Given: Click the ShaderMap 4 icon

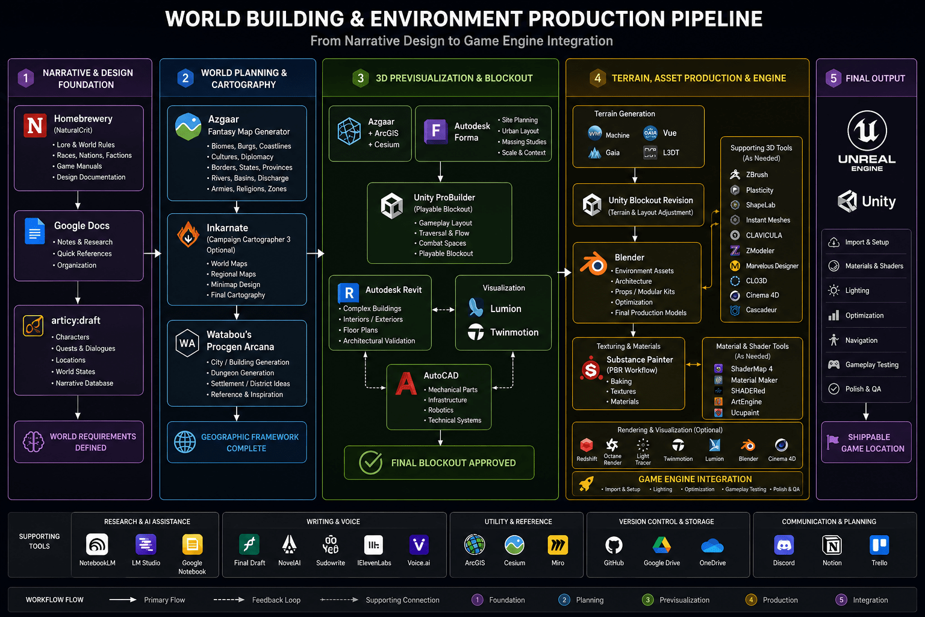Looking at the screenshot, I should [x=718, y=369].
